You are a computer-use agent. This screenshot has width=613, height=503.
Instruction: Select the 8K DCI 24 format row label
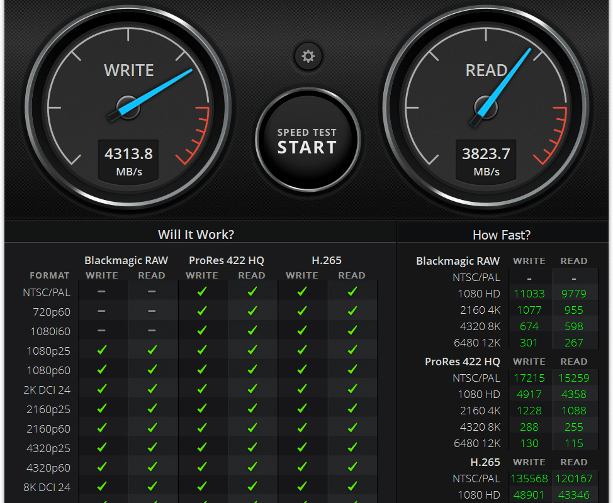[x=47, y=487]
